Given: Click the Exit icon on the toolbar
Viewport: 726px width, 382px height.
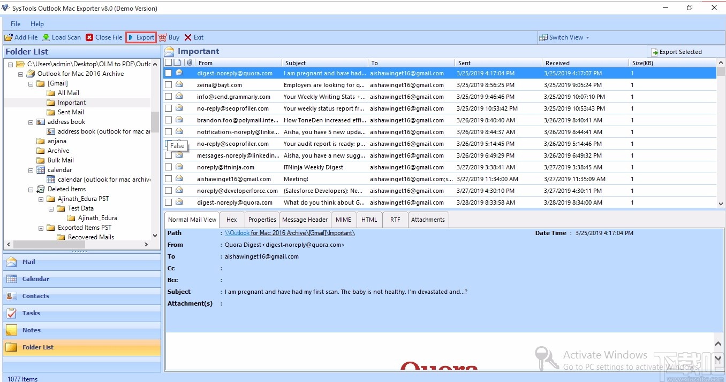Looking at the screenshot, I should pyautogui.click(x=194, y=37).
